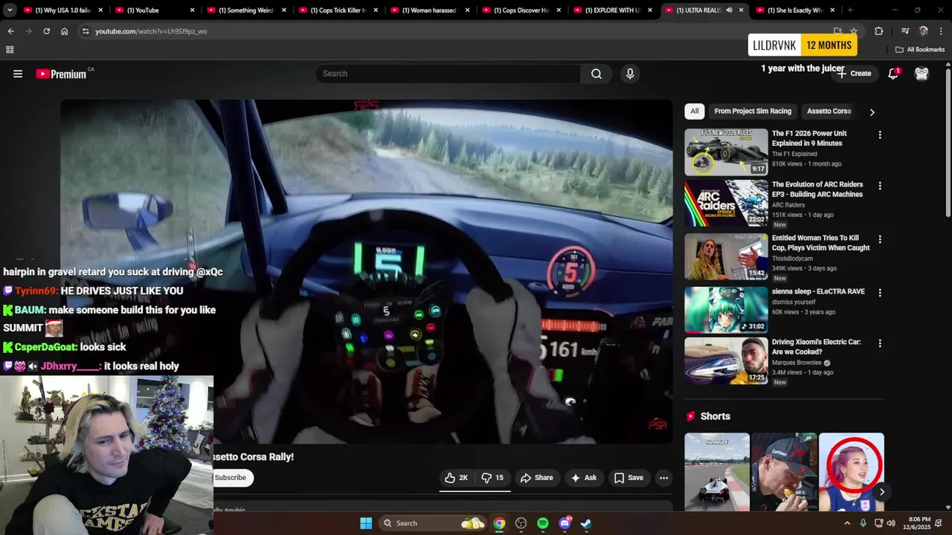Open Driving Xiaomi's Electric Car thumbnail
Screen dimensions: 952x535
point(726,360)
